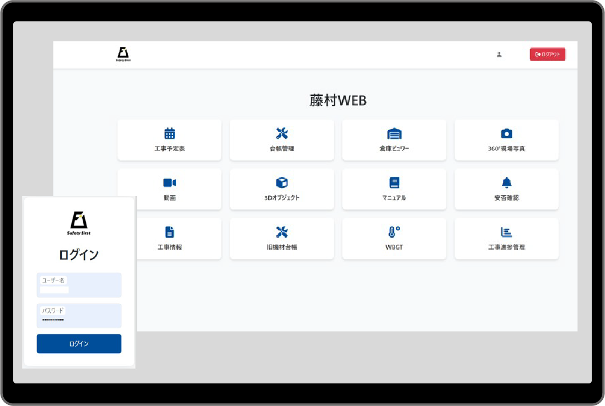The image size is (605, 406).
Task: Click the 3D cube icon for 3Dオブジェクト
Action: point(282,182)
